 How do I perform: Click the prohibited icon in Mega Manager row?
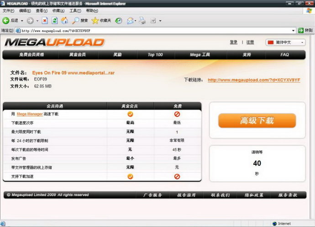pos(177,114)
